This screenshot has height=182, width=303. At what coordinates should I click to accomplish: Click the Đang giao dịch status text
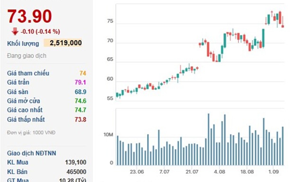tap(27, 56)
